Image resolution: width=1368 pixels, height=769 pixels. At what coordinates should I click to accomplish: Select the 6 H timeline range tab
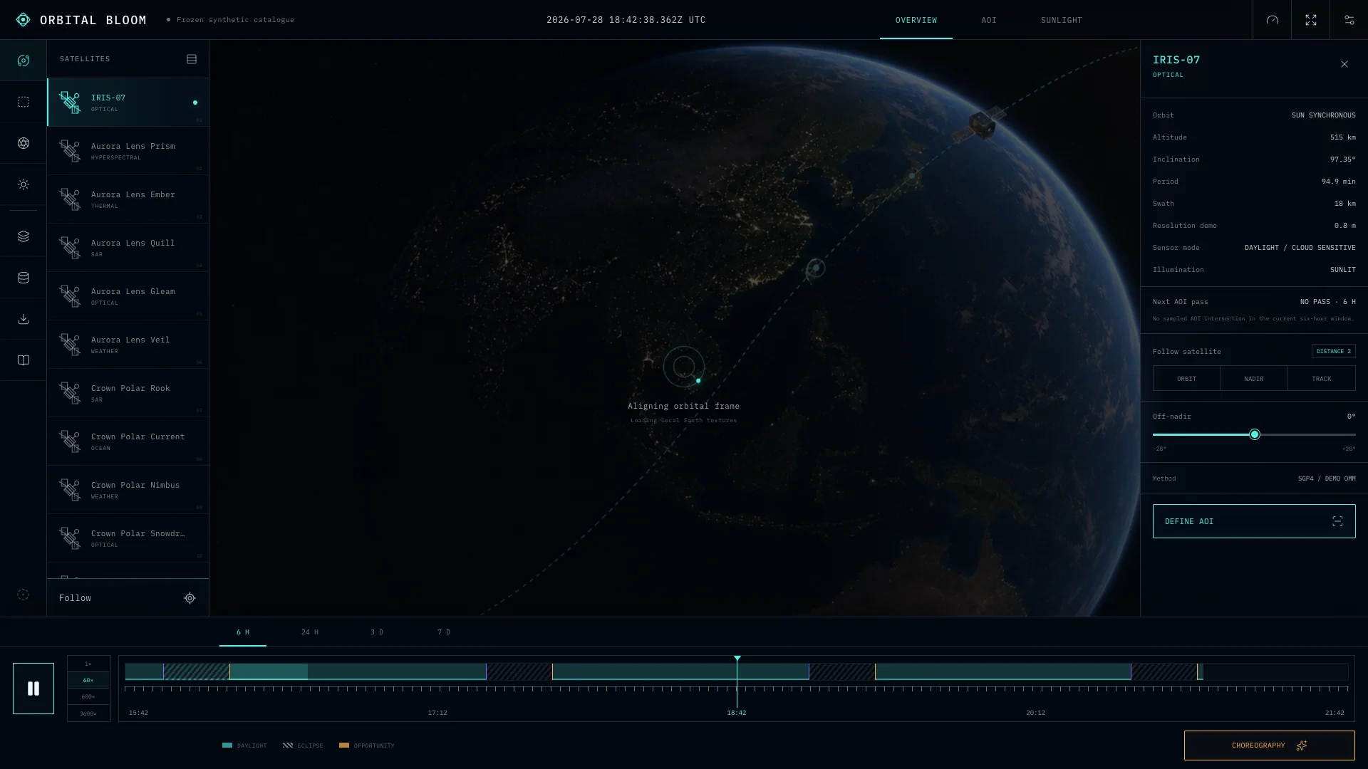pos(243,632)
